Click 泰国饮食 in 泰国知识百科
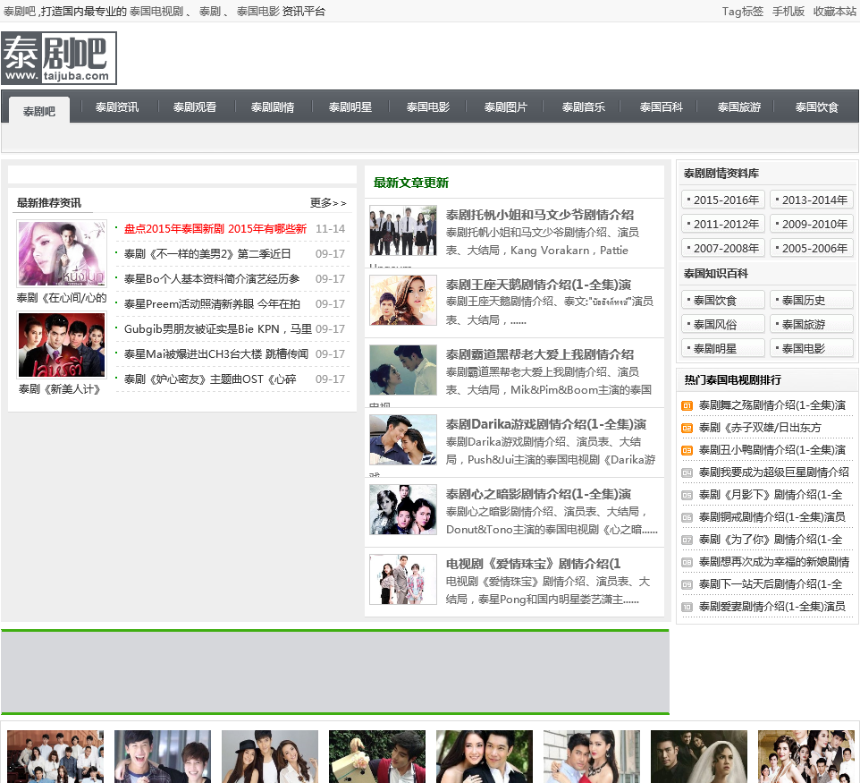Screen dimensions: 860x783 click(723, 301)
